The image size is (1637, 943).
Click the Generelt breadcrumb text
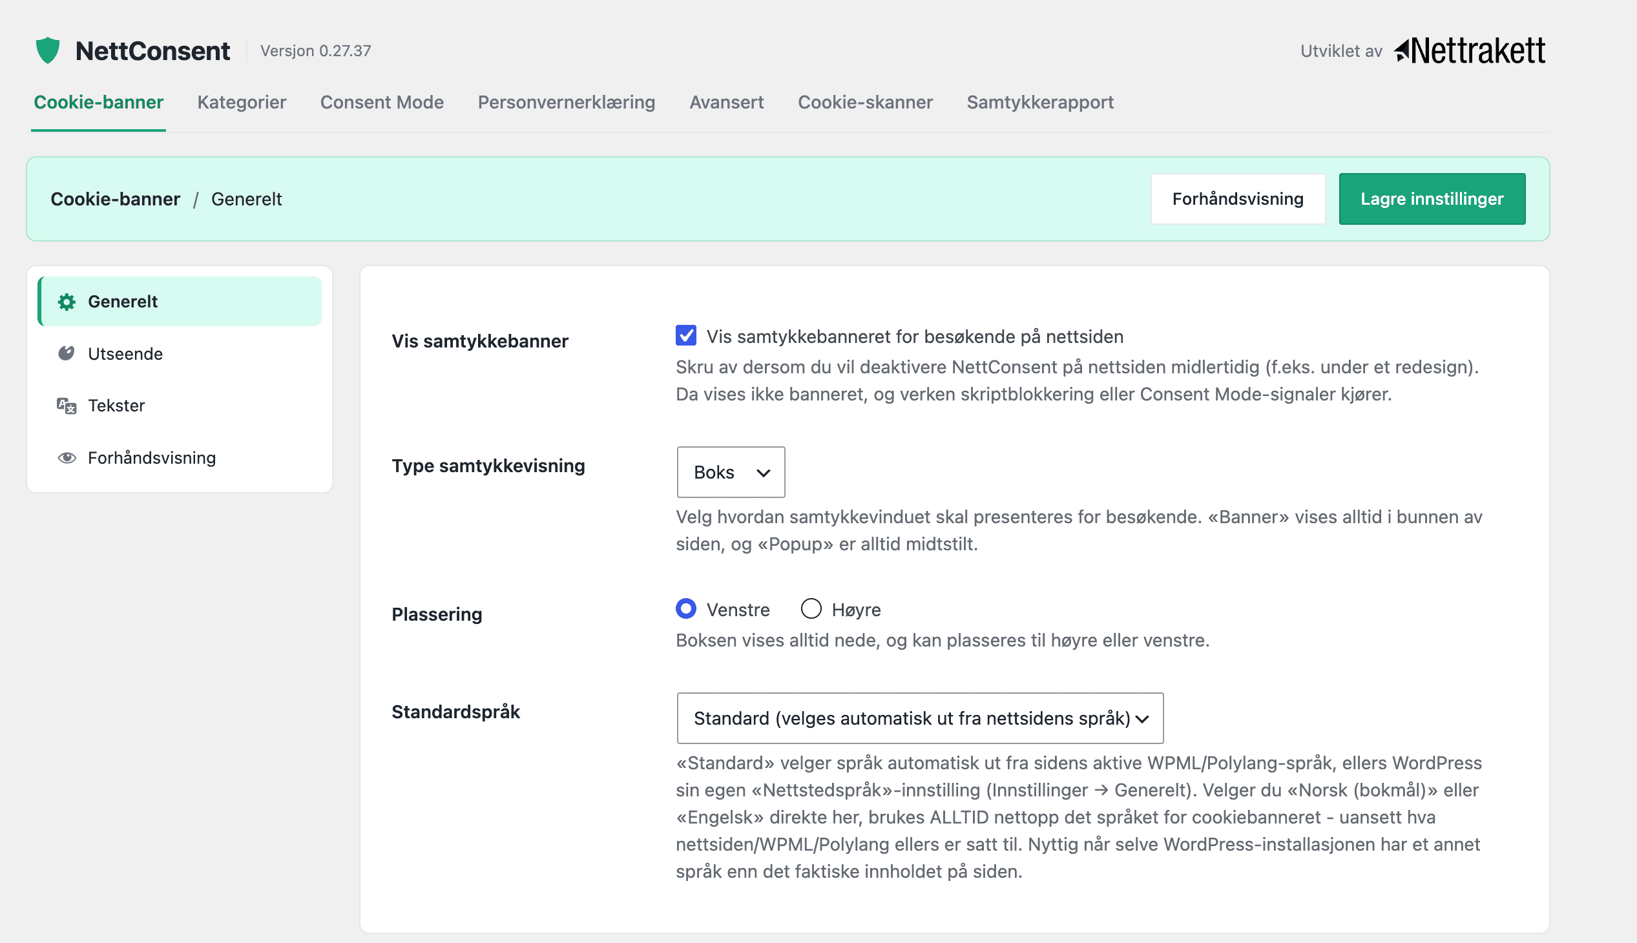coord(246,199)
